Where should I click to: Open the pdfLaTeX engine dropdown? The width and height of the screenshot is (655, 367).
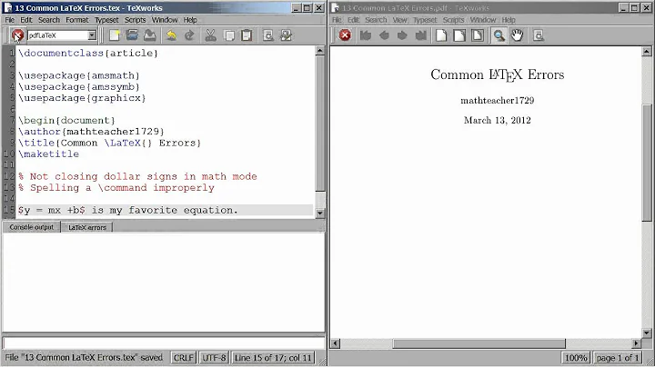point(91,35)
